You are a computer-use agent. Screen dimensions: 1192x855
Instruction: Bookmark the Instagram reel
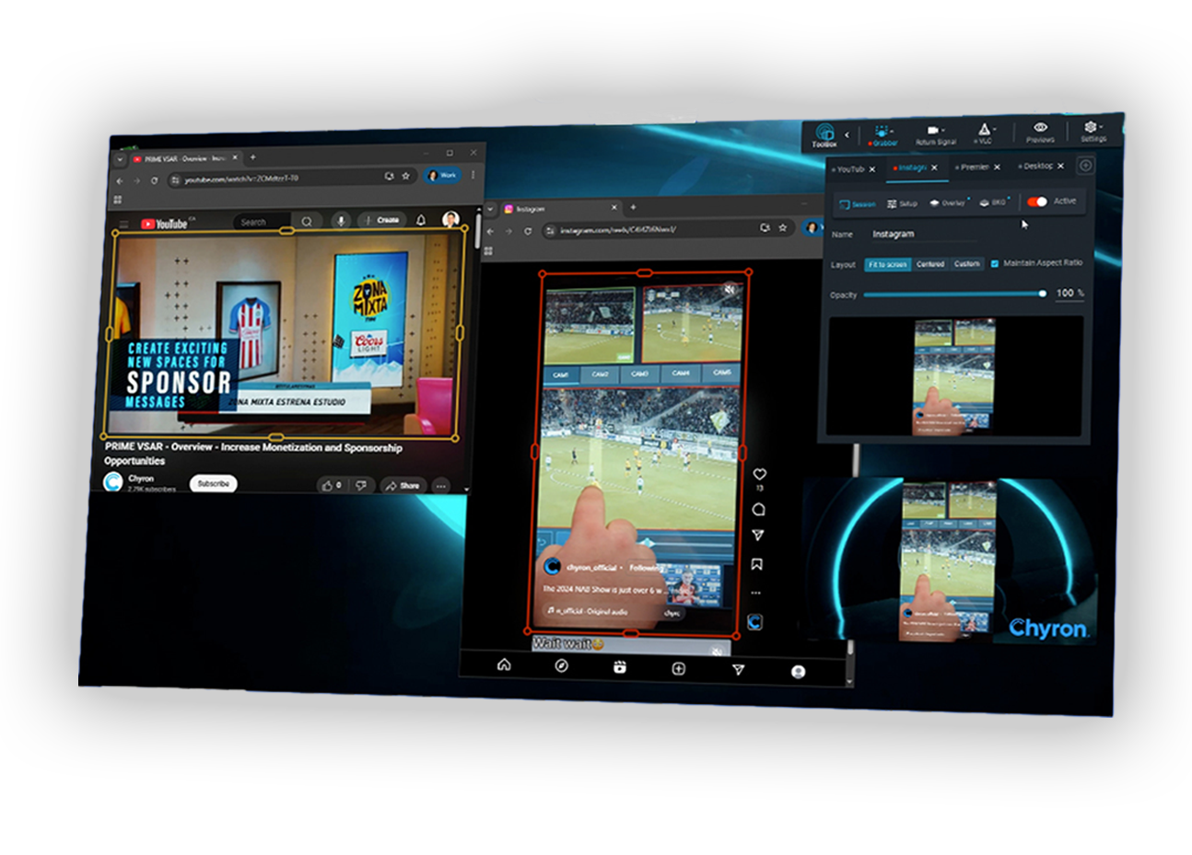click(x=757, y=564)
